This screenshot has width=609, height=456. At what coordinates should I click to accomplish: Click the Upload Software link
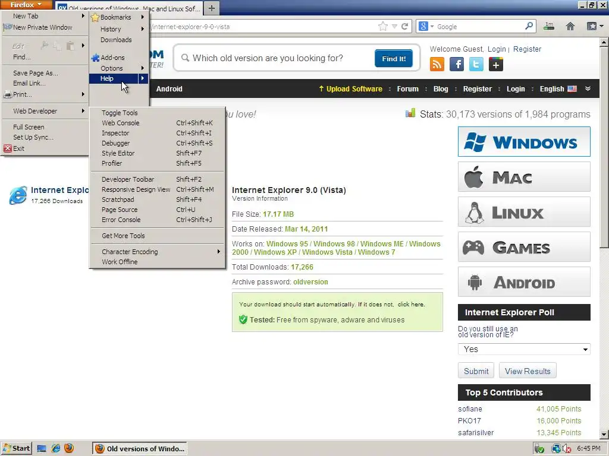click(x=350, y=89)
